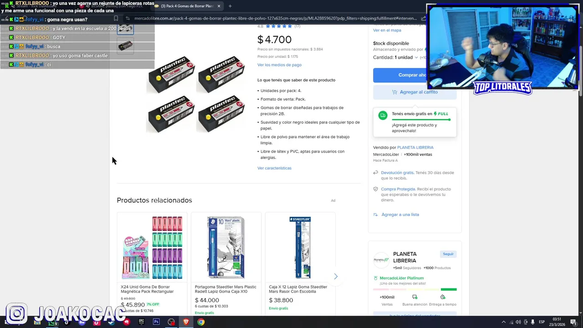Advance related products carousel arrow
This screenshot has height=328, width=583.
(336, 277)
